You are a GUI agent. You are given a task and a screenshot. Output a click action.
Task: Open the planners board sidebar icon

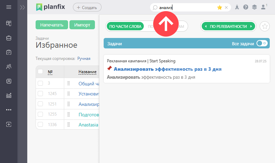(9, 23)
